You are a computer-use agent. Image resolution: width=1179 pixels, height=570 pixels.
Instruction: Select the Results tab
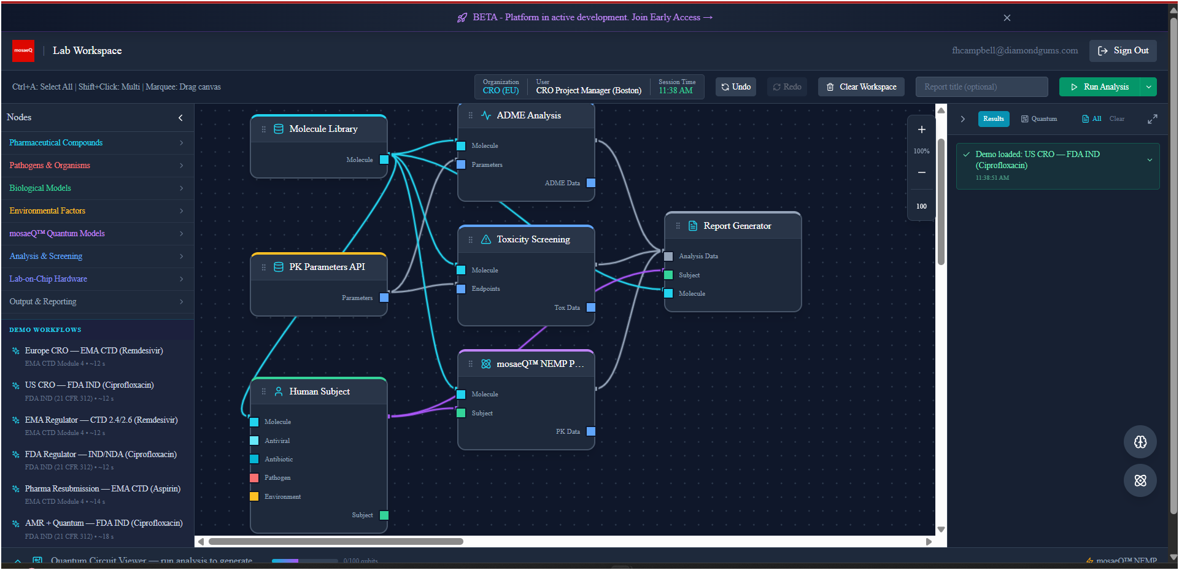pyautogui.click(x=993, y=119)
